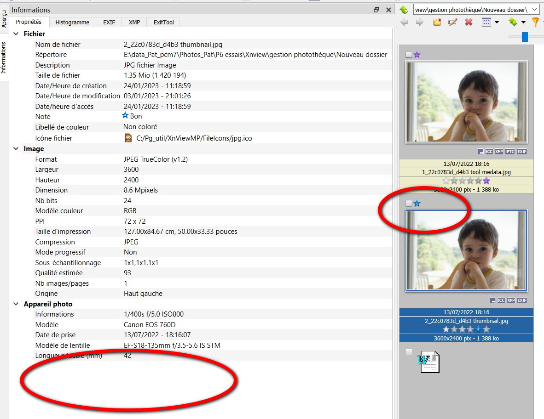Collapse the Appareil photo section
Viewport: 544px width, 419px height.
16,304
